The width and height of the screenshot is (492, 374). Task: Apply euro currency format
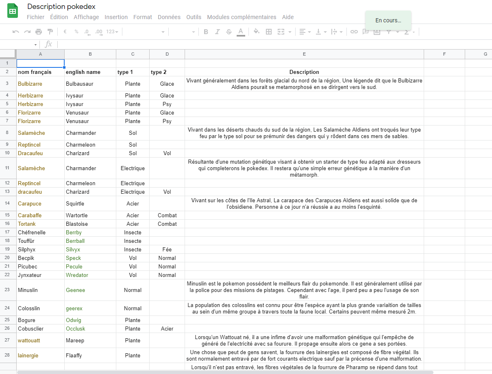pyautogui.click(x=65, y=32)
